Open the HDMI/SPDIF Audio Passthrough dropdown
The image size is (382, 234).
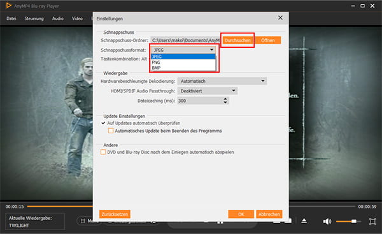pyautogui.click(x=208, y=91)
